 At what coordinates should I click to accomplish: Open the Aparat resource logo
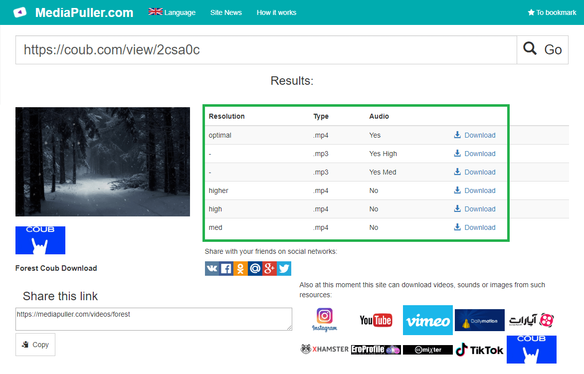coord(532,320)
